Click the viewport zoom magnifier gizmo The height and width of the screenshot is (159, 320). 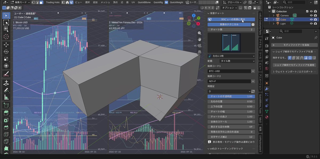click(x=199, y=33)
